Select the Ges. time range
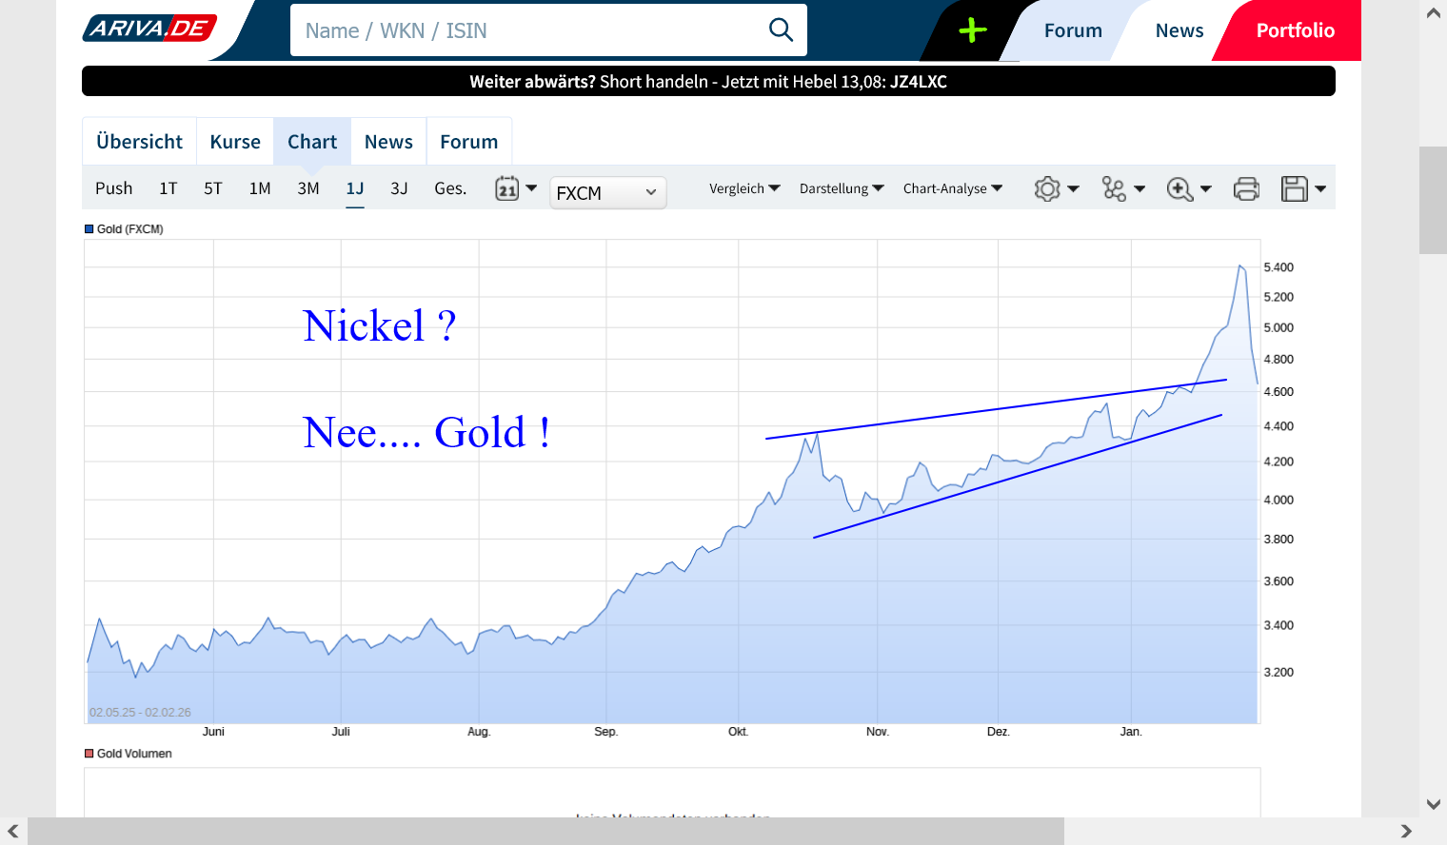This screenshot has width=1447, height=845. click(x=450, y=188)
